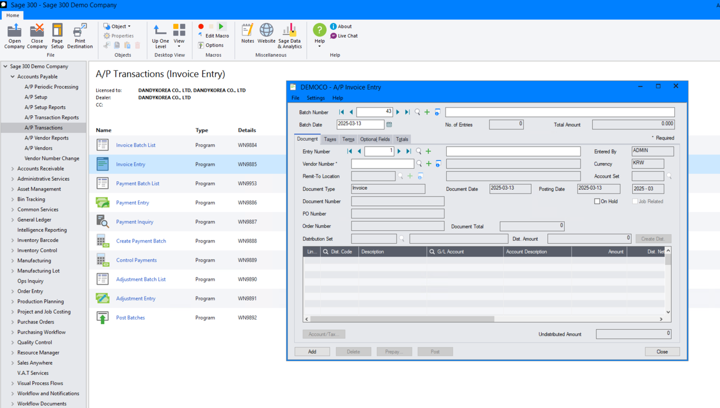The image size is (720, 408).
Task: Expand the Purchase Orders tree node
Action: point(13,322)
